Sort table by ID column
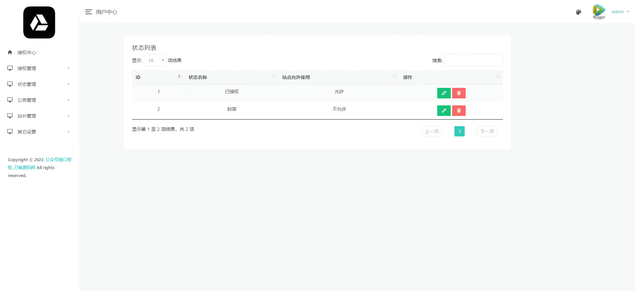Viewport: 635px width, 291px height. (158, 77)
